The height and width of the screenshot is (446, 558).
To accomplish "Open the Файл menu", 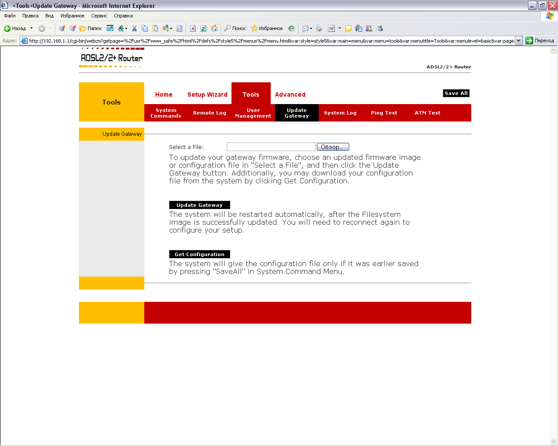I will tap(10, 16).
